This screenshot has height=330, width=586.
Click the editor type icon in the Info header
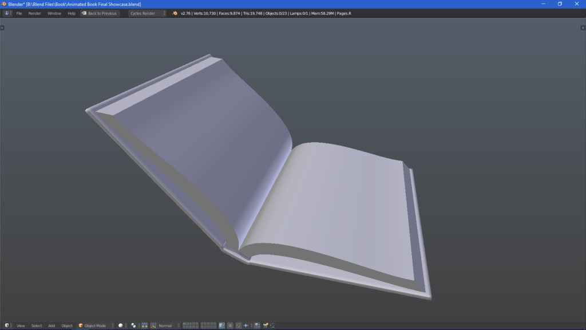tap(6, 13)
